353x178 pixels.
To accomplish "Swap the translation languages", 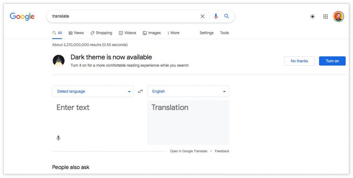I will click(140, 91).
